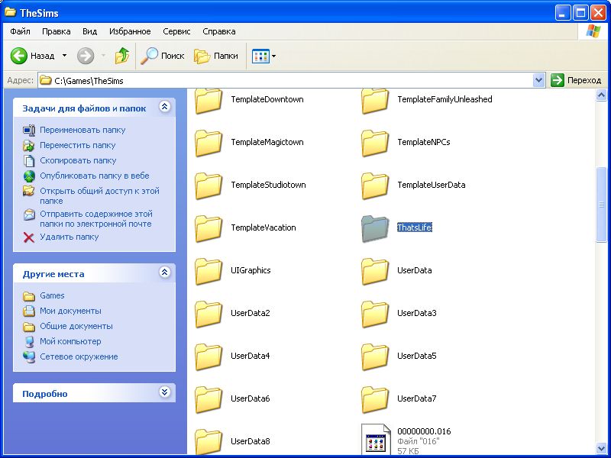The height and width of the screenshot is (458, 611).
Task: Open the Вид menu
Action: point(89,31)
